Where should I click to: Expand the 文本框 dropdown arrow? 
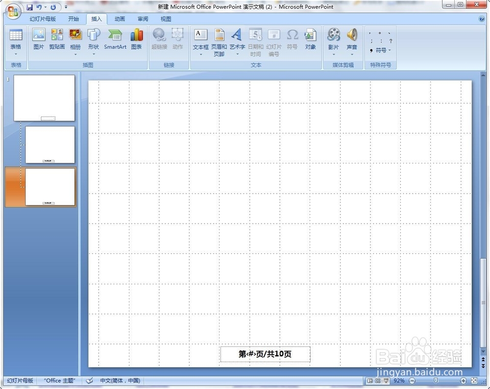tap(200, 54)
